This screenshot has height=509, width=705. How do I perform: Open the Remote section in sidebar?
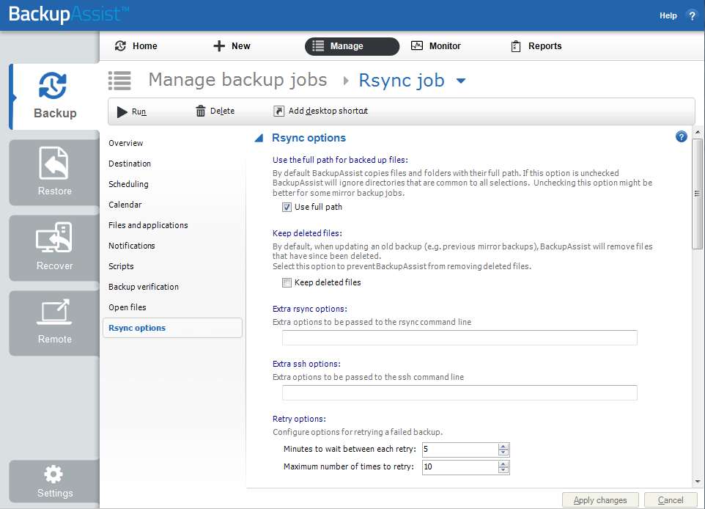click(x=54, y=323)
